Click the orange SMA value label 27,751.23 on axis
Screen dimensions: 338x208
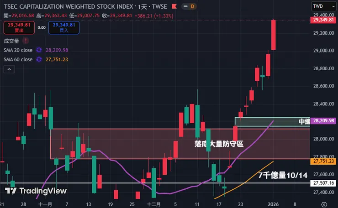[x=323, y=161]
